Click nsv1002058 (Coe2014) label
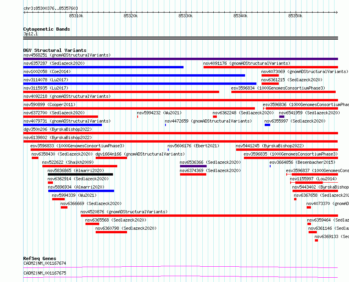This screenshot has width=349, height=282. coord(47,71)
